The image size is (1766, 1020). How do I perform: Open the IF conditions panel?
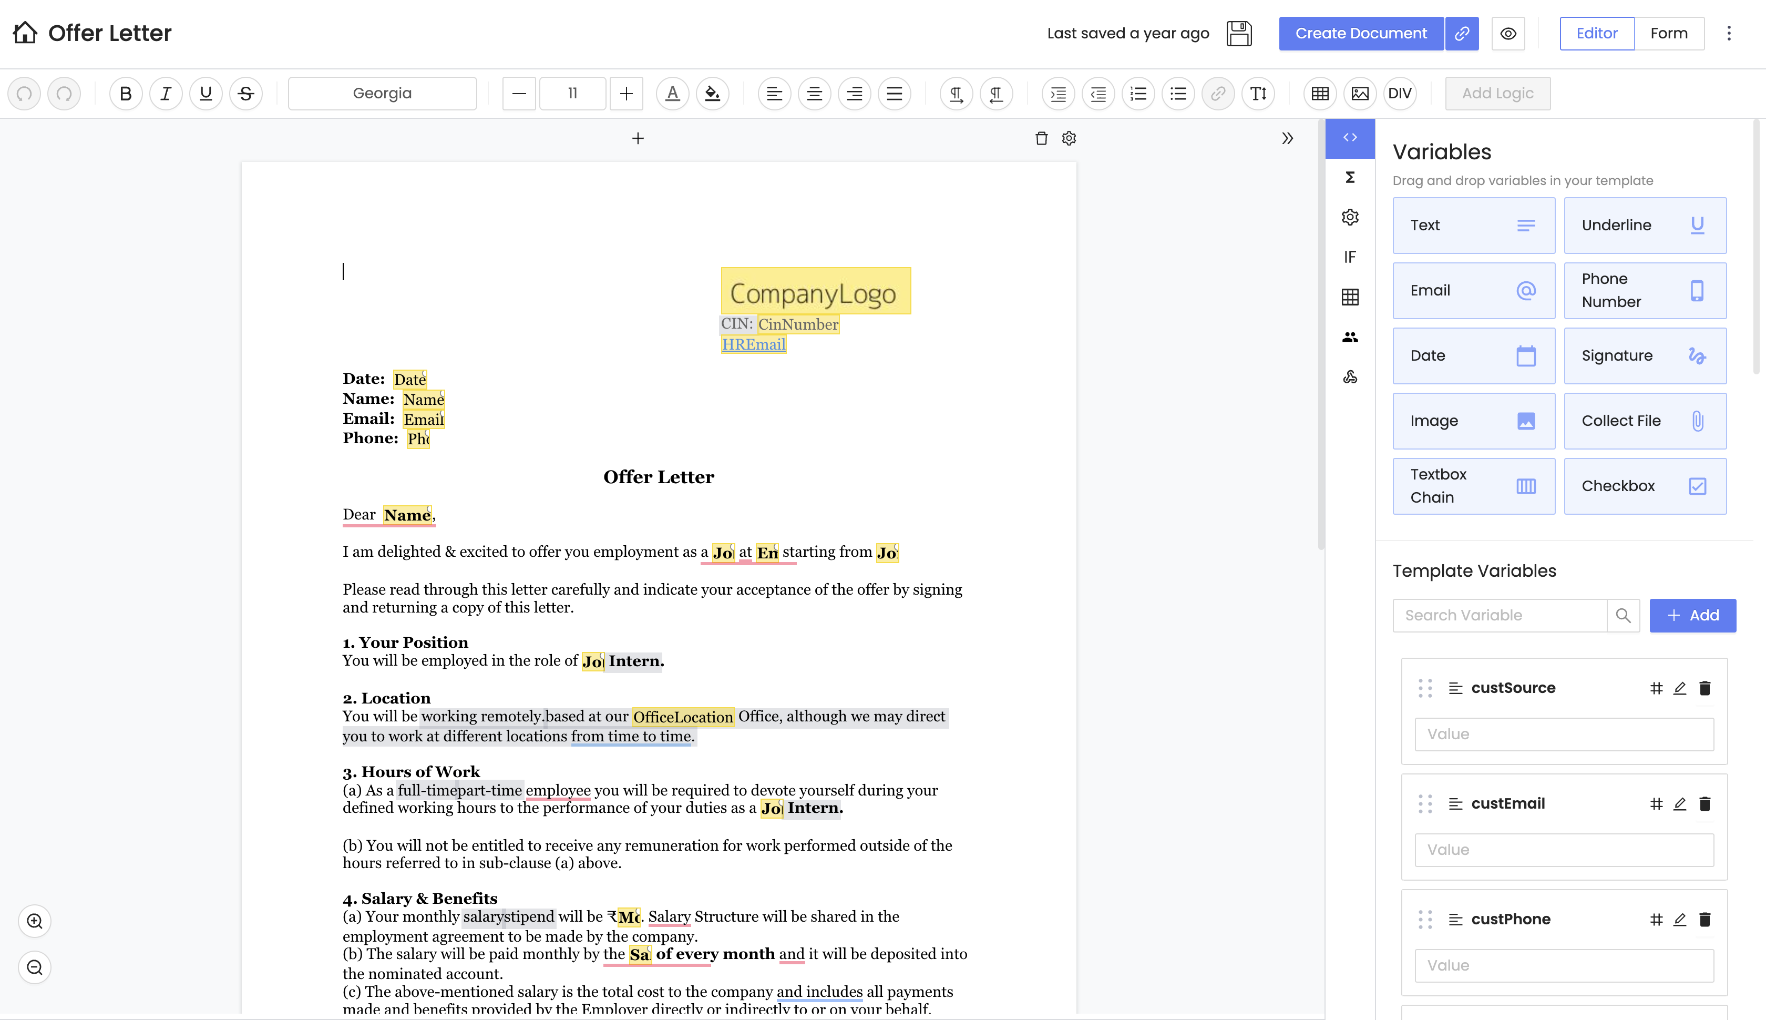(x=1350, y=257)
